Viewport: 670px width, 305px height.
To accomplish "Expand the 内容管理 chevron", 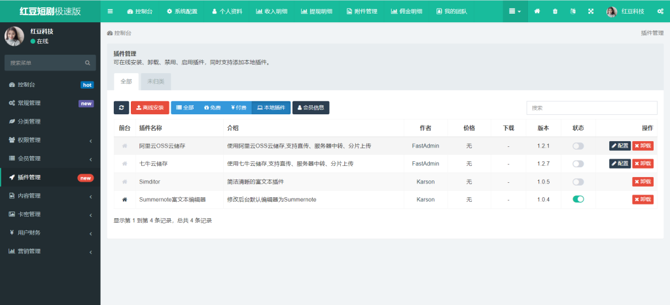I will click(x=91, y=197).
